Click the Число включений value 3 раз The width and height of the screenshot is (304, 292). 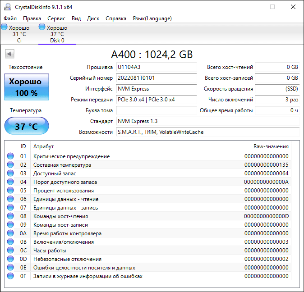277,100
